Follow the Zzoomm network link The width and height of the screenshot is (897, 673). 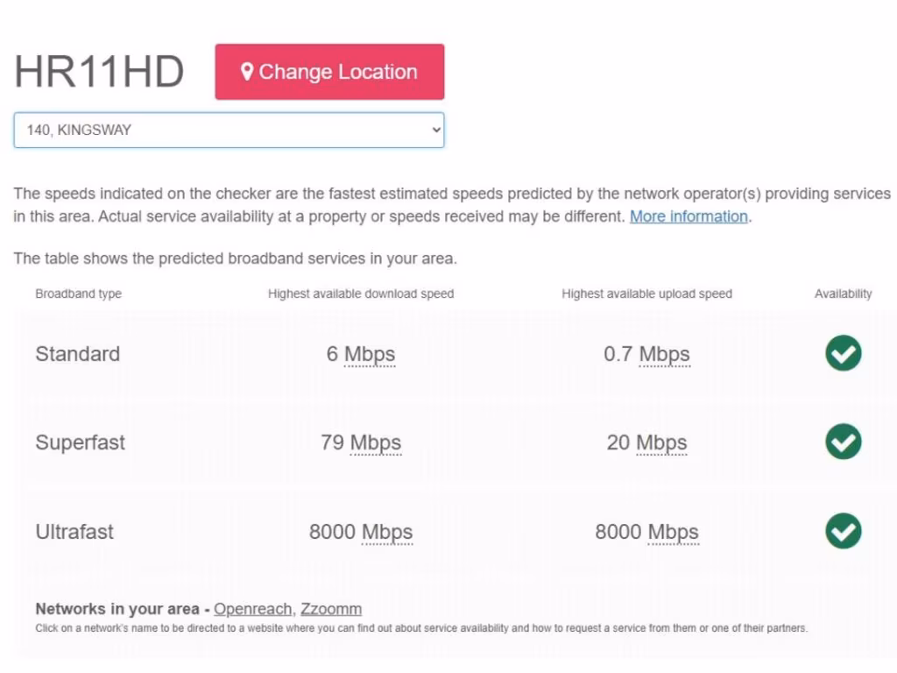(x=331, y=609)
